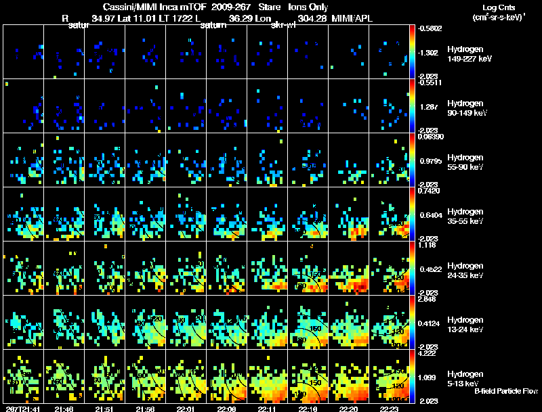Click the '22:06' time axis label

point(227,409)
